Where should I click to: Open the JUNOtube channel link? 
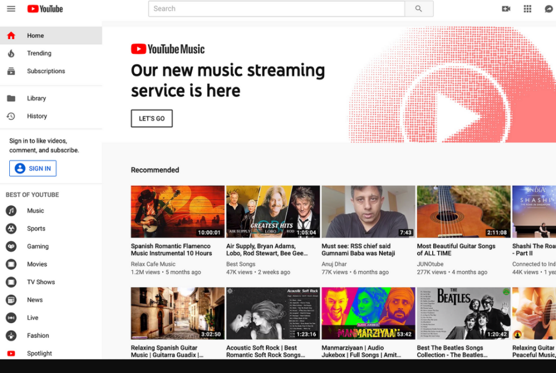[x=430, y=264]
